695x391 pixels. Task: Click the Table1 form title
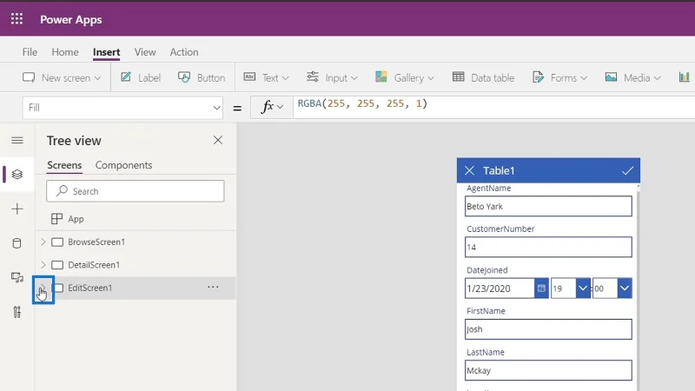point(499,170)
